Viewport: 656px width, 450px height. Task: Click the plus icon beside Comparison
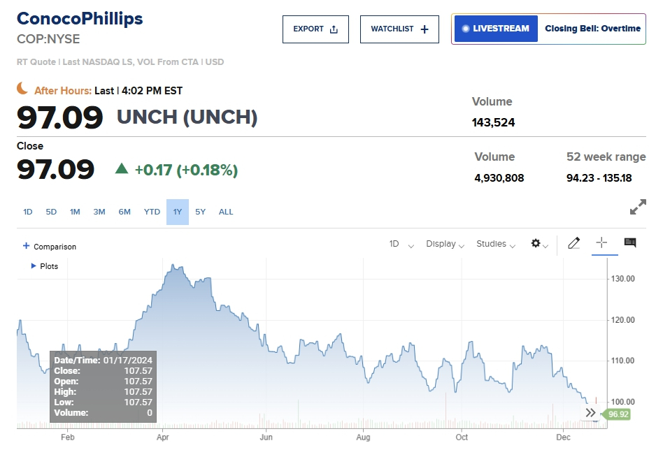pos(27,246)
